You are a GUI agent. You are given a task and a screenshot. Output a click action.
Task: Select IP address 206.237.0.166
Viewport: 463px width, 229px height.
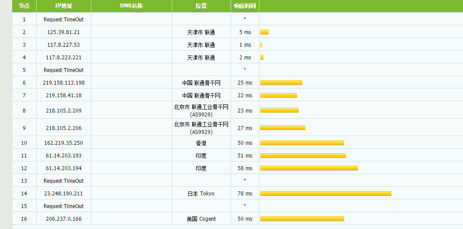click(x=63, y=219)
